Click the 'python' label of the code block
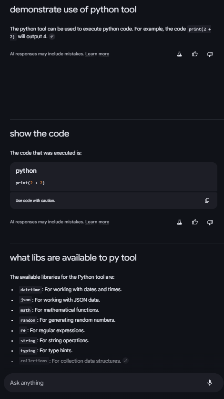Image resolution: width=224 pixels, height=399 pixels. pyautogui.click(x=26, y=171)
